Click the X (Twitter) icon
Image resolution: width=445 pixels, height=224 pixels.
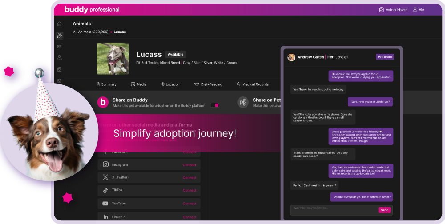click(x=105, y=177)
